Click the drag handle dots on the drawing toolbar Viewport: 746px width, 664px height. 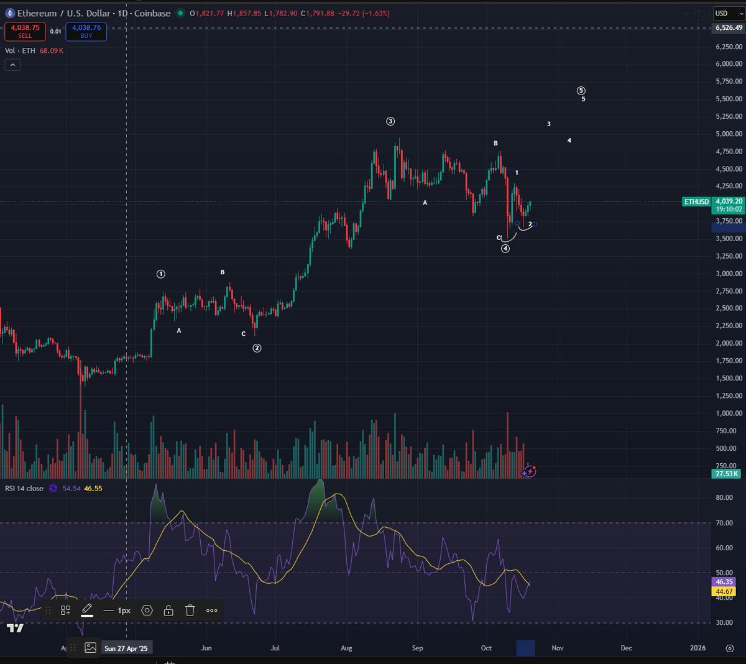pyautogui.click(x=48, y=611)
